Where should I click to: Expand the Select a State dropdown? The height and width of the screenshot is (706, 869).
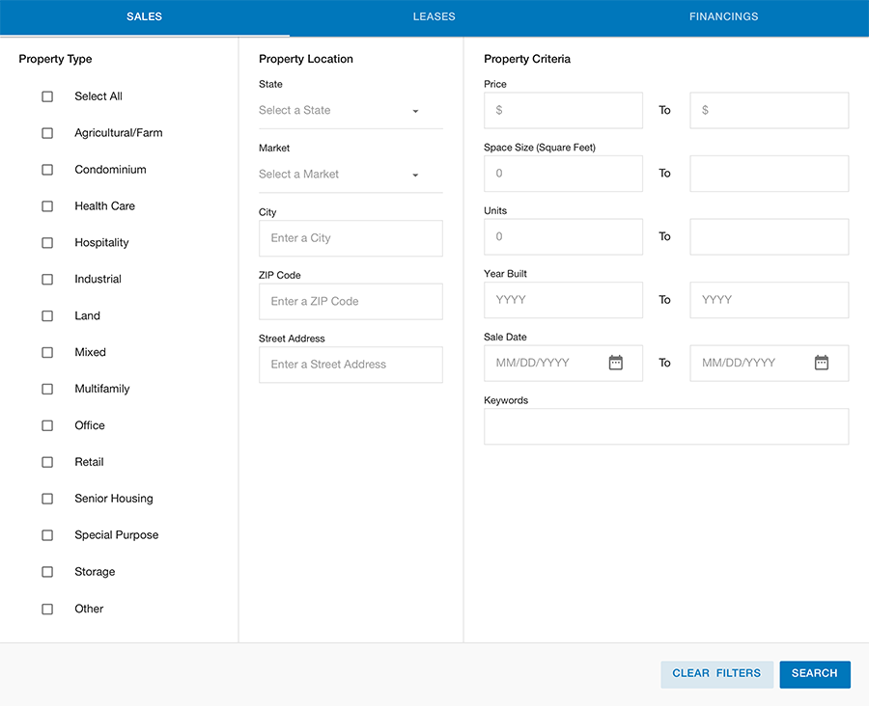(350, 111)
